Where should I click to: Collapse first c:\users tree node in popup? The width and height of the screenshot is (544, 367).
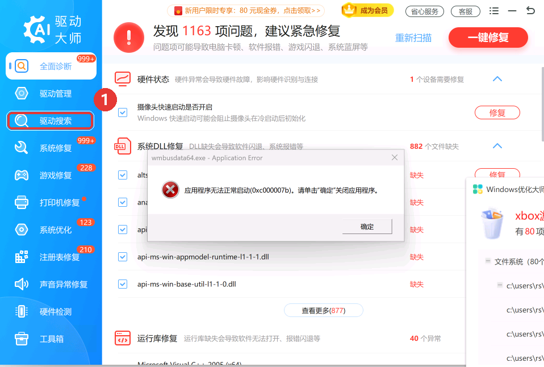tap(500, 285)
